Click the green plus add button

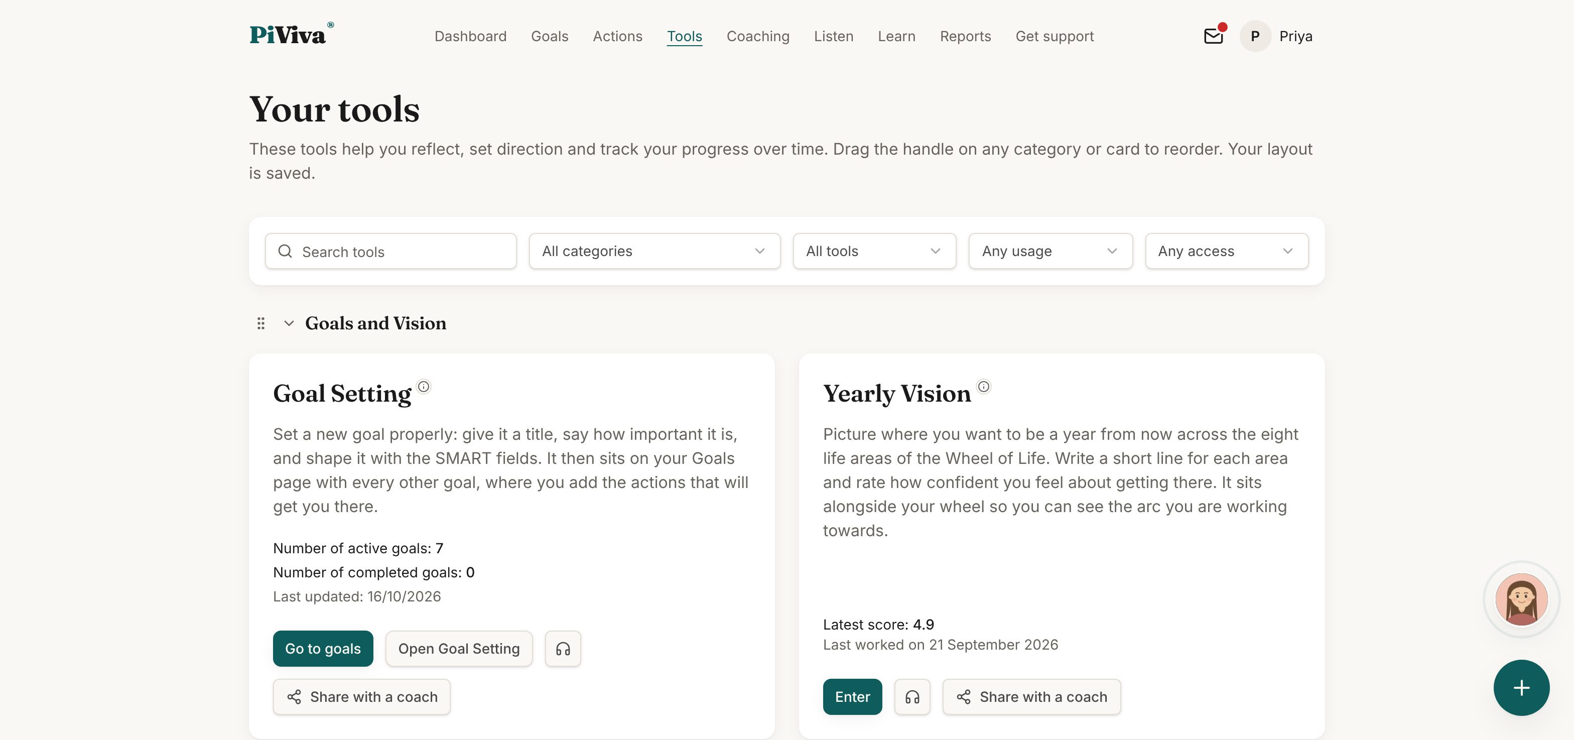coord(1521,687)
